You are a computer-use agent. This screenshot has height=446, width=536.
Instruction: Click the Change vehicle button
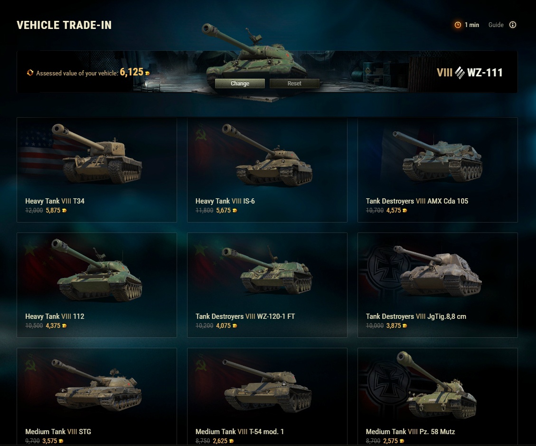(x=240, y=84)
